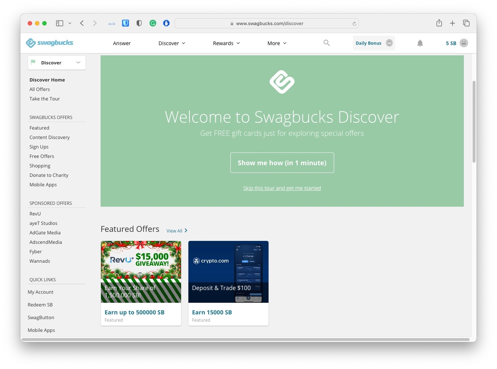Open Mobile Apps under Swagbucks Offers
The image size is (497, 369).
tap(43, 184)
